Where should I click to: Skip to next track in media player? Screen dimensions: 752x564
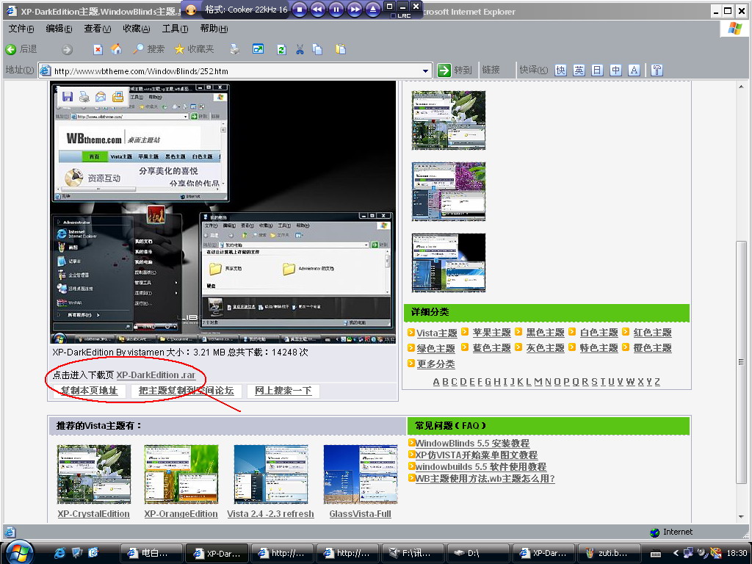coord(354,10)
